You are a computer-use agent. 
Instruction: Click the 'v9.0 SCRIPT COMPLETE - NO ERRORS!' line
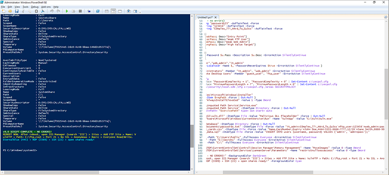coord(28,131)
